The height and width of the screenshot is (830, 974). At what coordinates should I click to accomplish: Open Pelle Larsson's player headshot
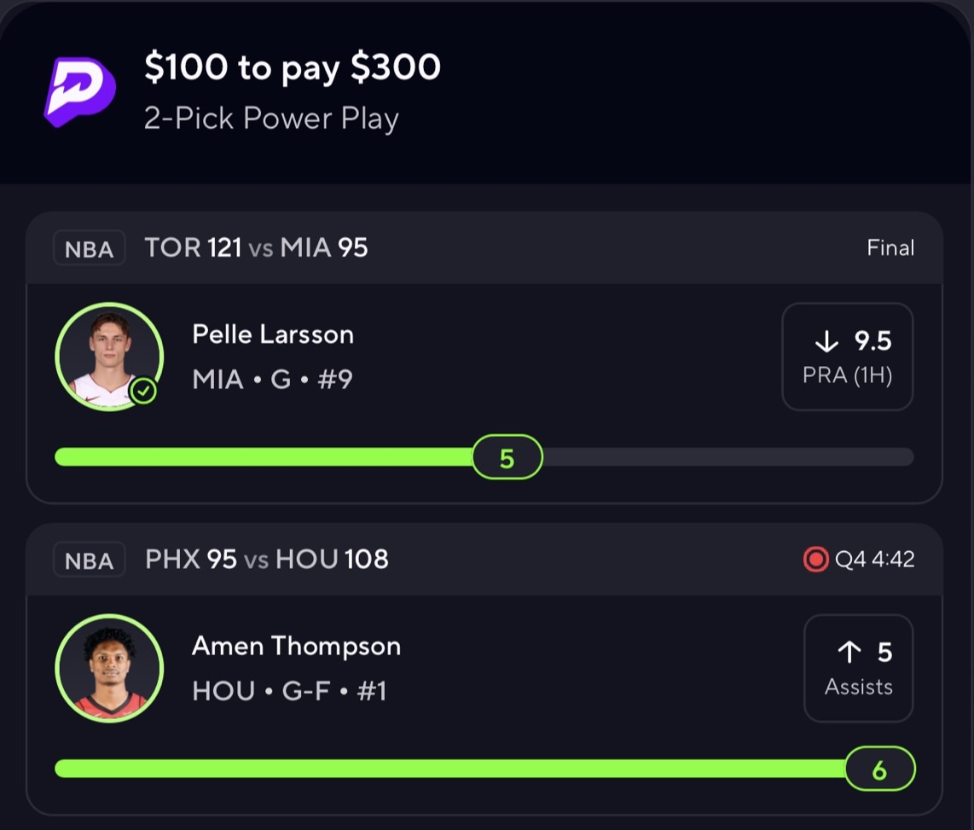click(107, 356)
